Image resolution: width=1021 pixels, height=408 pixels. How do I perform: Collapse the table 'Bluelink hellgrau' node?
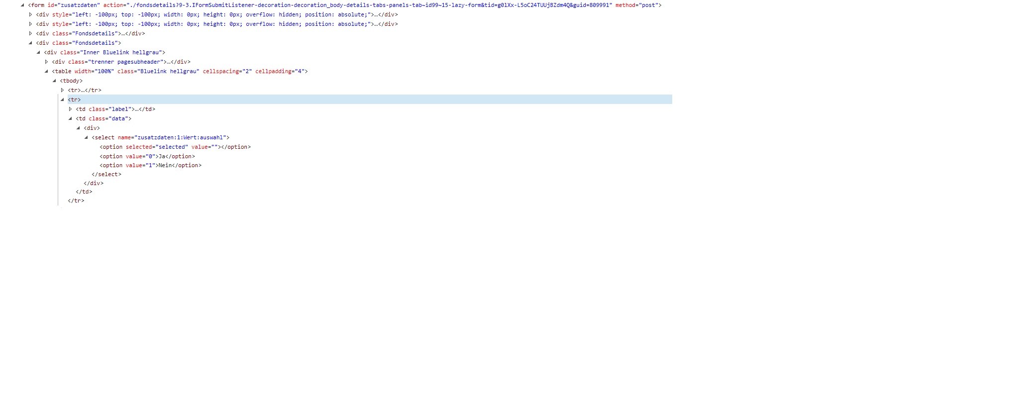point(46,71)
